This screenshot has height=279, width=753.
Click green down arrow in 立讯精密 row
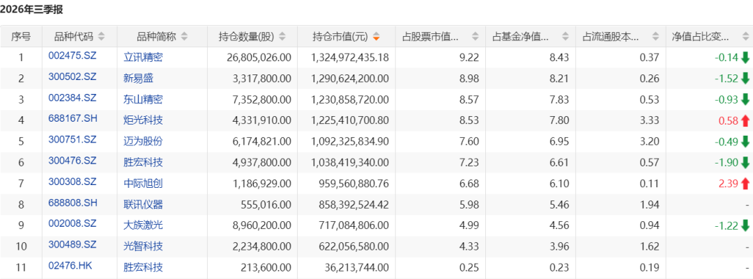pyautogui.click(x=745, y=58)
